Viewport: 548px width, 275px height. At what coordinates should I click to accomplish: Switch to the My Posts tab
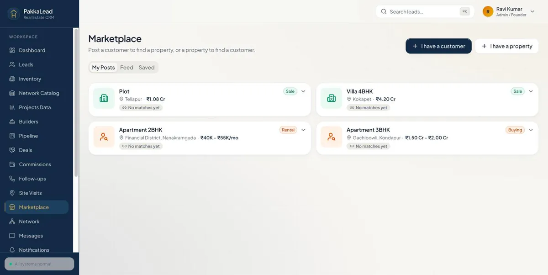[103, 68]
